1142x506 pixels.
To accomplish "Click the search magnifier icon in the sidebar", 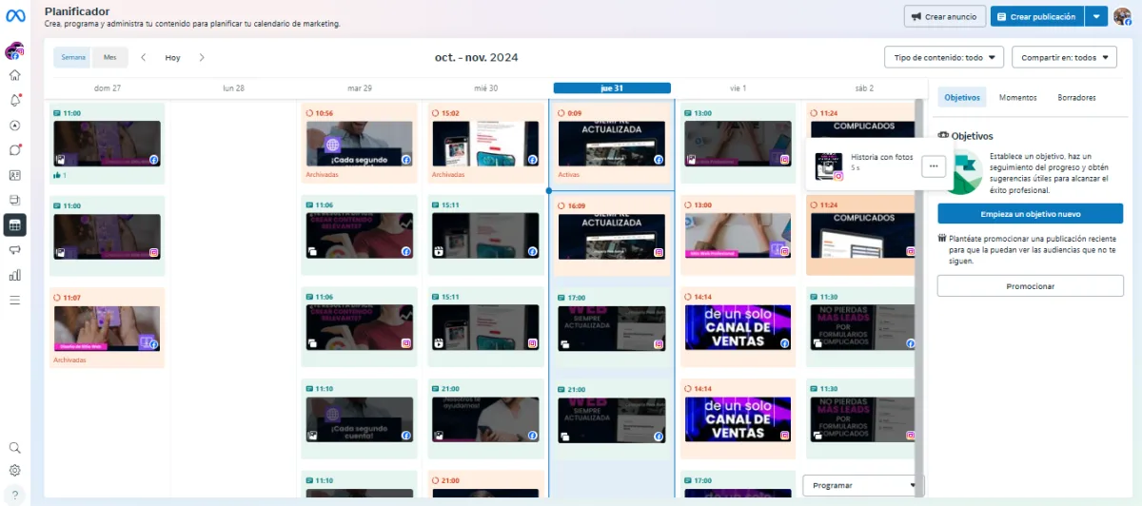I will (14, 447).
